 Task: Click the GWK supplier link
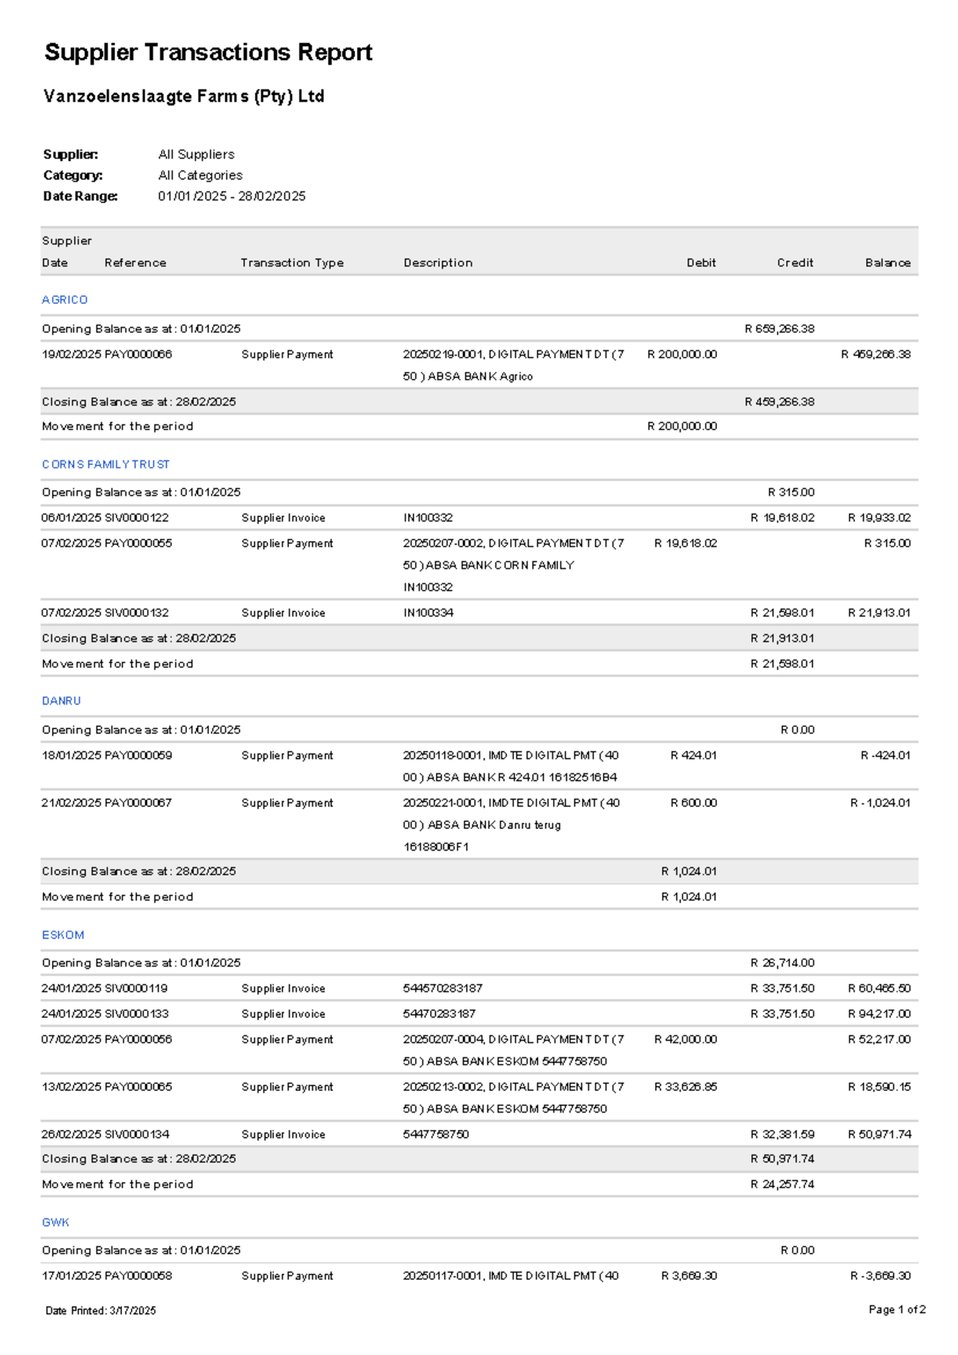(56, 1223)
